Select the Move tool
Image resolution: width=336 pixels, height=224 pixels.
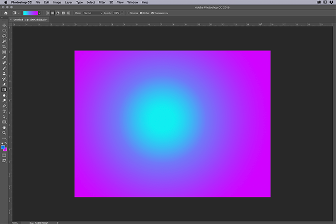[4, 25]
